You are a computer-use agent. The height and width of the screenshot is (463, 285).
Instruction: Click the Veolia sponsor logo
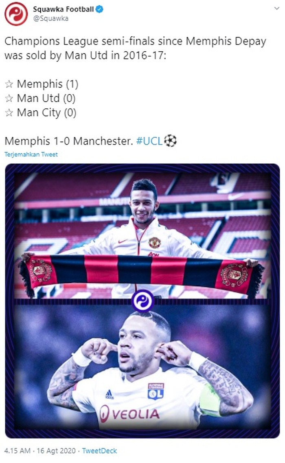(129, 414)
